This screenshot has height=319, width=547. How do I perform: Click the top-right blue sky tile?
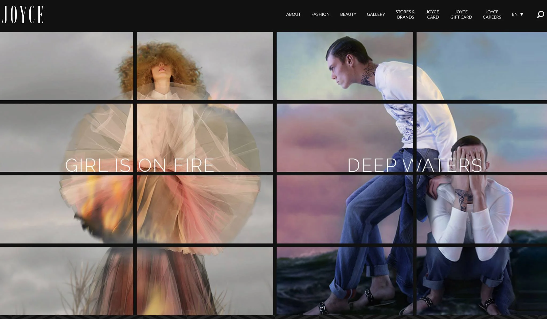point(481,66)
